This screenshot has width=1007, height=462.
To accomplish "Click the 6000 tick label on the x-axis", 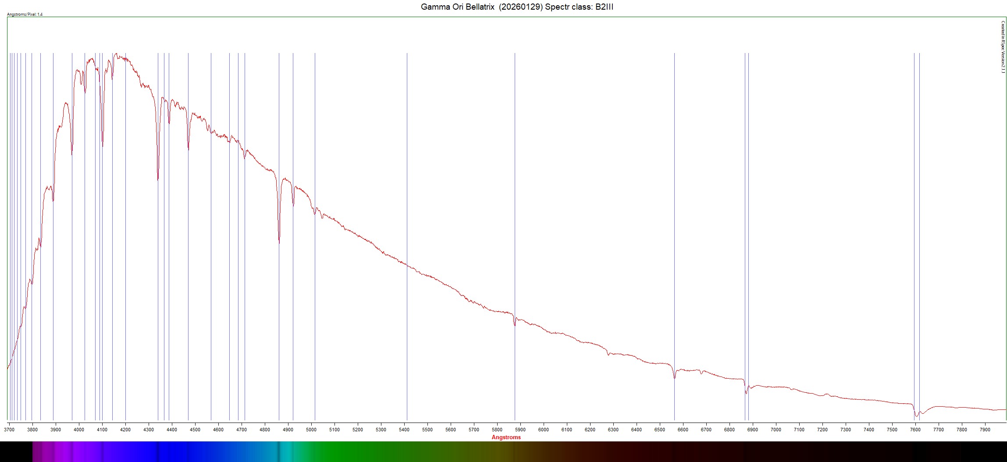I will click(543, 430).
